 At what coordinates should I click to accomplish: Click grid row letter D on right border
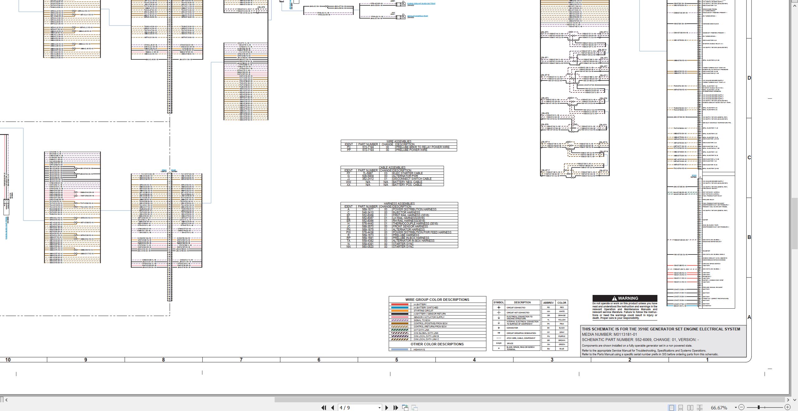coord(749,78)
